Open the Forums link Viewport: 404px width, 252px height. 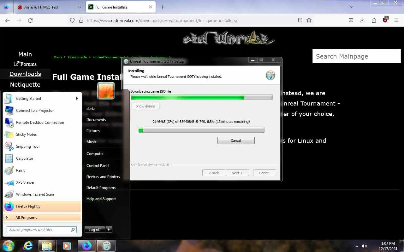click(25, 64)
